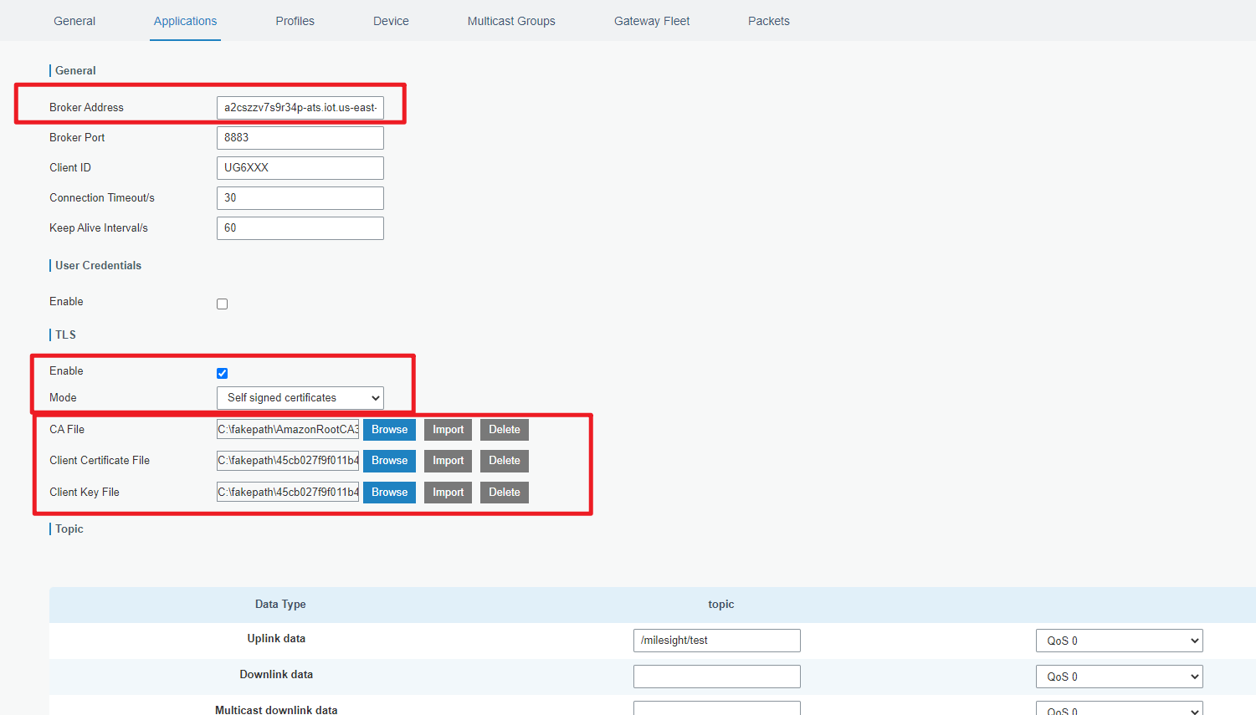
Task: Enable User Credentials
Action: [x=222, y=304]
